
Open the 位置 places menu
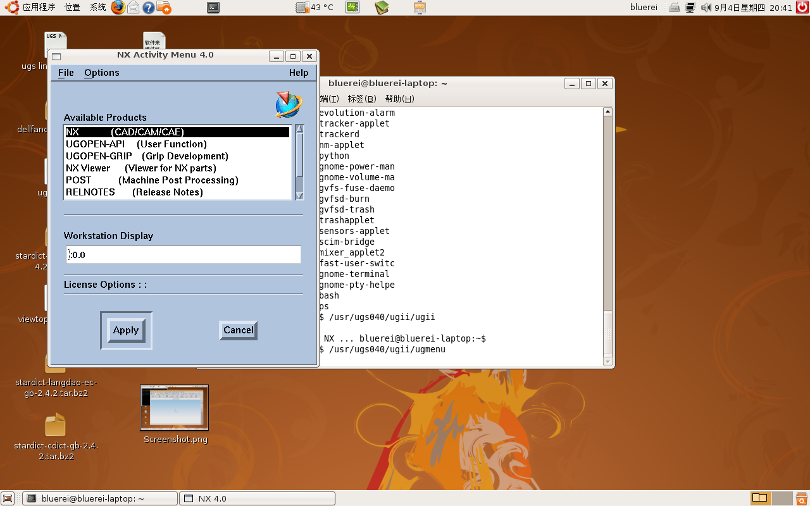72,8
